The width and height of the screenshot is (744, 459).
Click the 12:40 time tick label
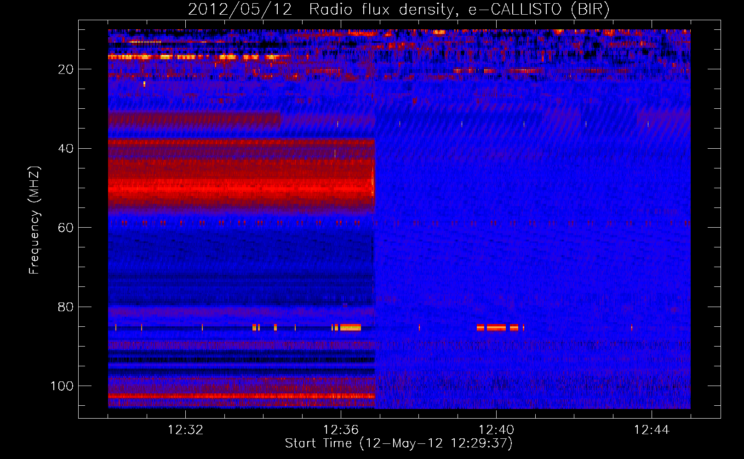coord(496,430)
